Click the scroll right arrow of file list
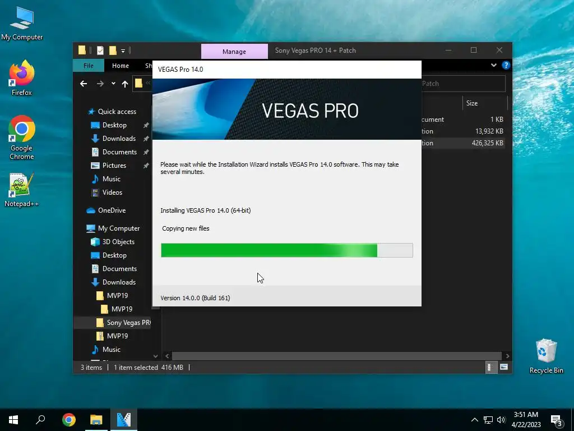This screenshot has height=431, width=574. tap(507, 356)
